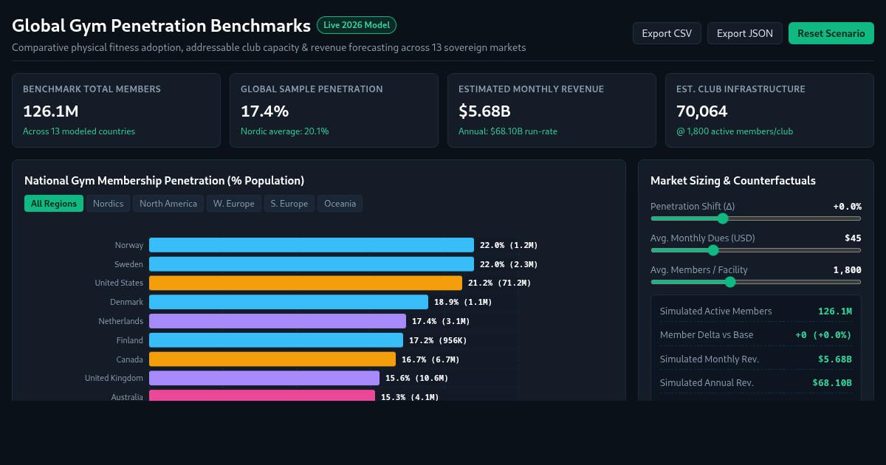
Task: Click the 'Simulated Annual Rev.' row
Action: pos(756,383)
